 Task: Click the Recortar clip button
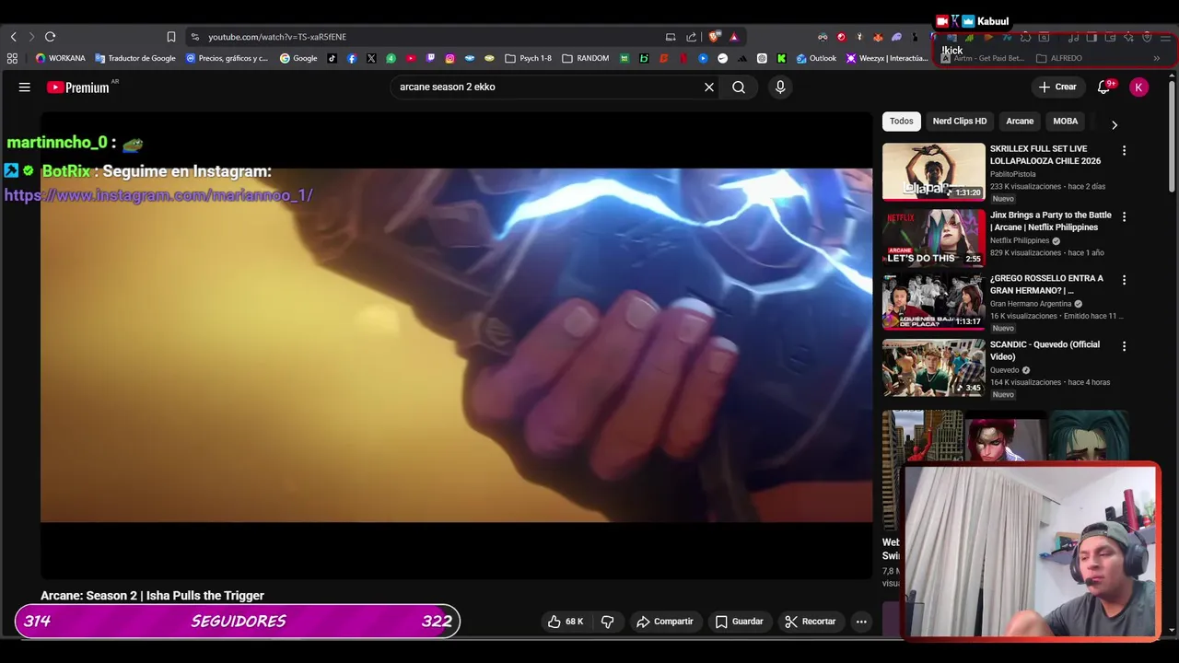point(811,622)
